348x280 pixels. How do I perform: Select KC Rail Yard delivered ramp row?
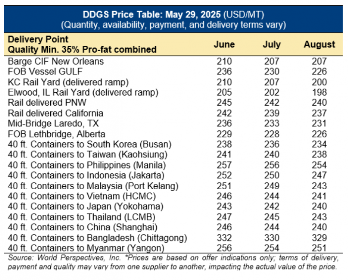tap(173, 82)
